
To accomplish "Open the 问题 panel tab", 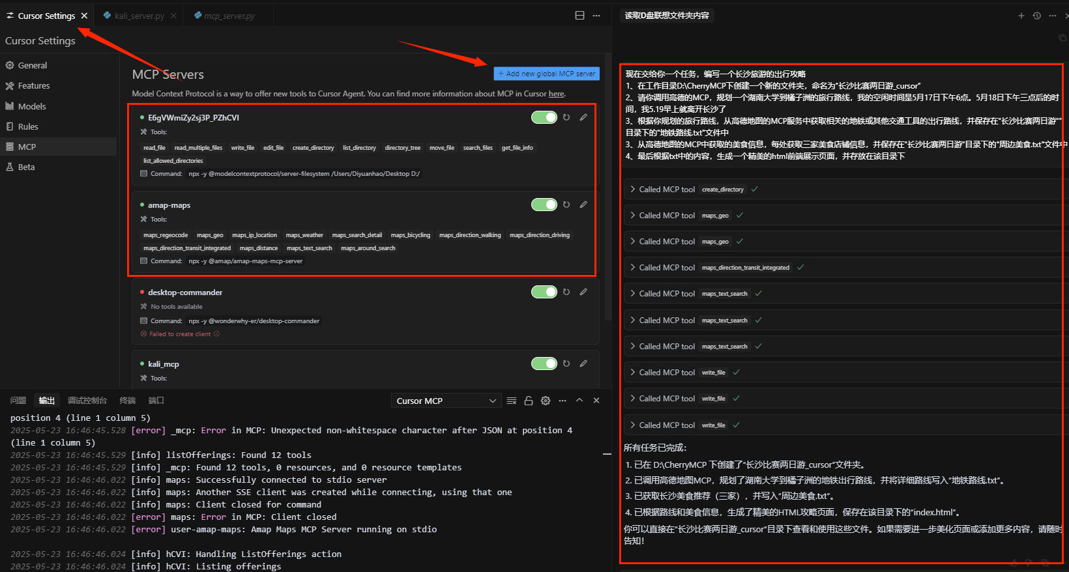I will point(18,401).
